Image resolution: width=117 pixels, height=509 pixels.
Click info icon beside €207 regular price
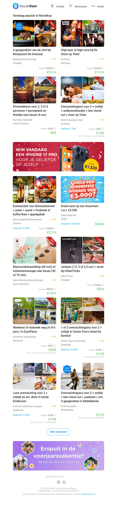[103, 129]
